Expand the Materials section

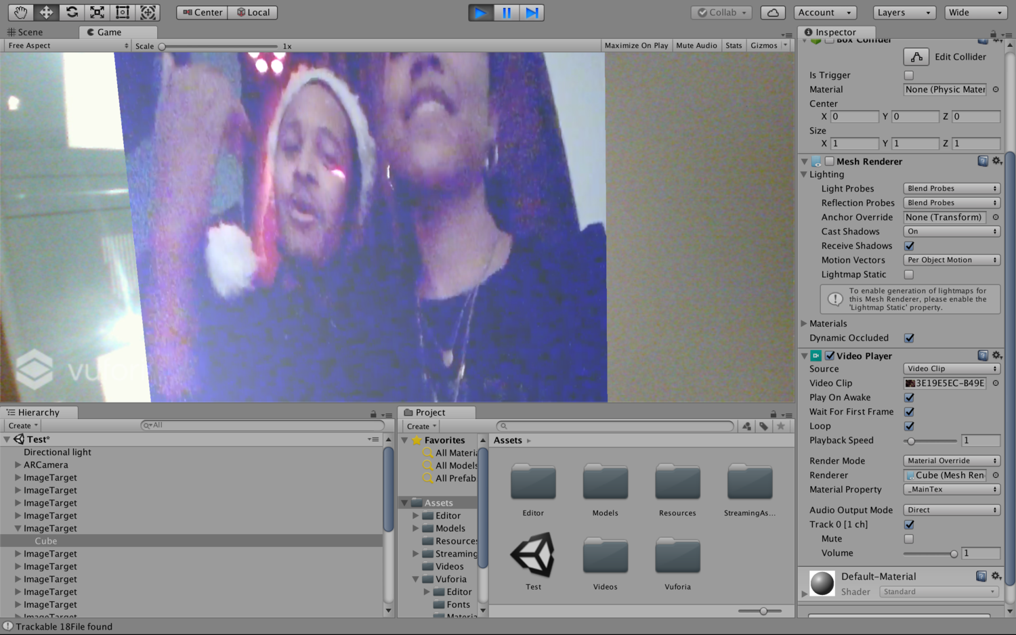click(x=804, y=324)
